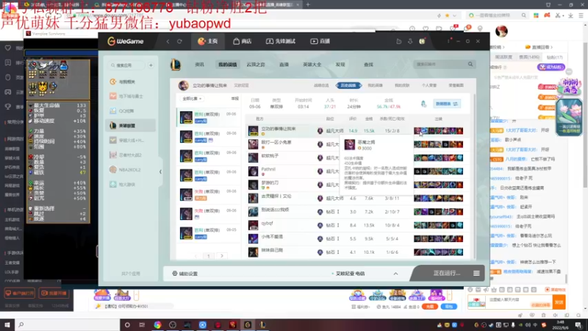Open the 商店 tab in WeGame
Screen dimensions: 588x331
click(243, 41)
